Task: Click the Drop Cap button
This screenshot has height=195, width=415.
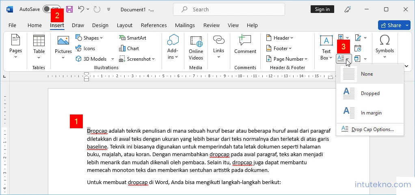Action: 344,59
